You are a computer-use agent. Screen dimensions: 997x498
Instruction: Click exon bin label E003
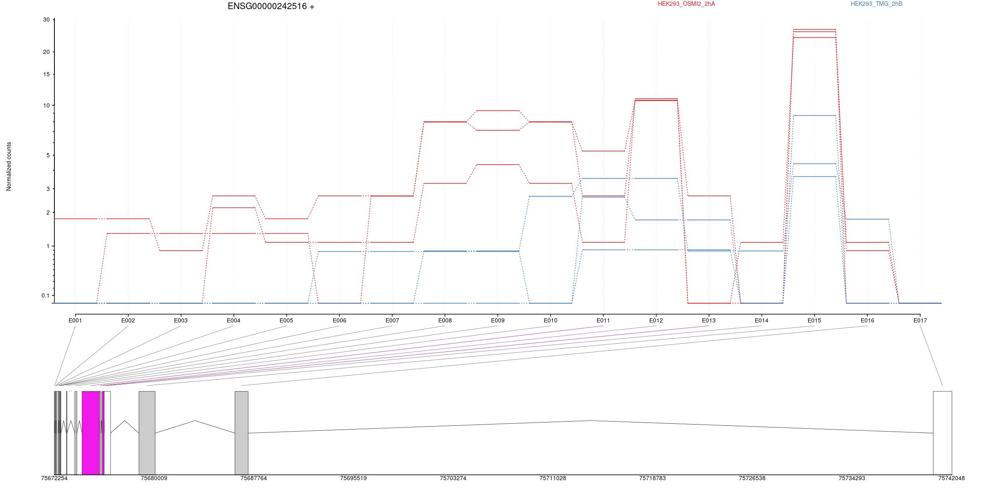pyautogui.click(x=181, y=320)
